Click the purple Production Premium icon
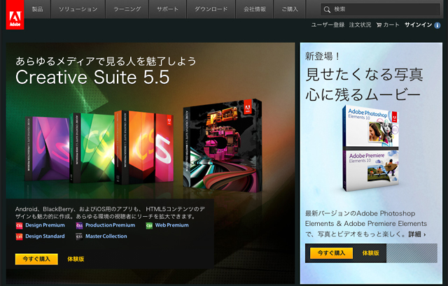448x286 pixels. coord(79,225)
